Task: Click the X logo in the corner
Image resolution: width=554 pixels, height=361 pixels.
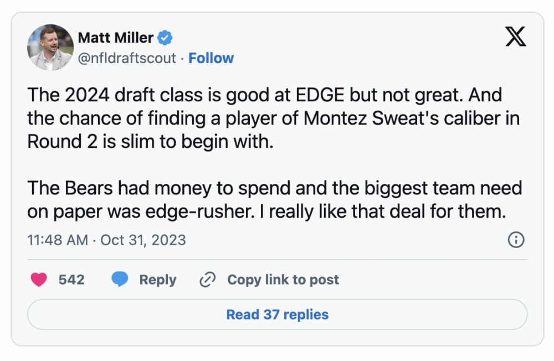Action: [516, 37]
